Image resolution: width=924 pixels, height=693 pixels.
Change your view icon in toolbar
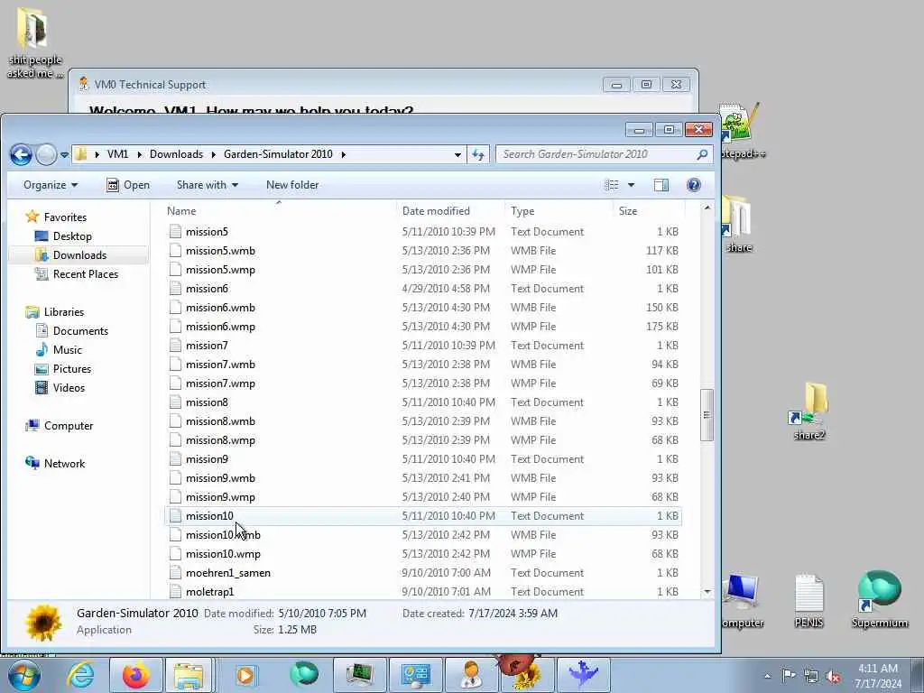[x=612, y=185]
